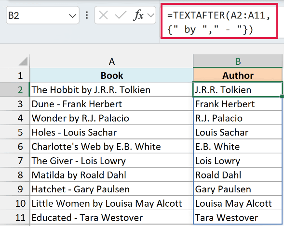Select row 7 header
Image resolution: width=284 pixels, height=226 pixels.
(x=14, y=161)
